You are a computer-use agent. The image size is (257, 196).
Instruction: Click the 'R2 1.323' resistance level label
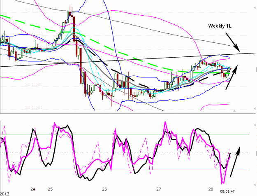34,33
